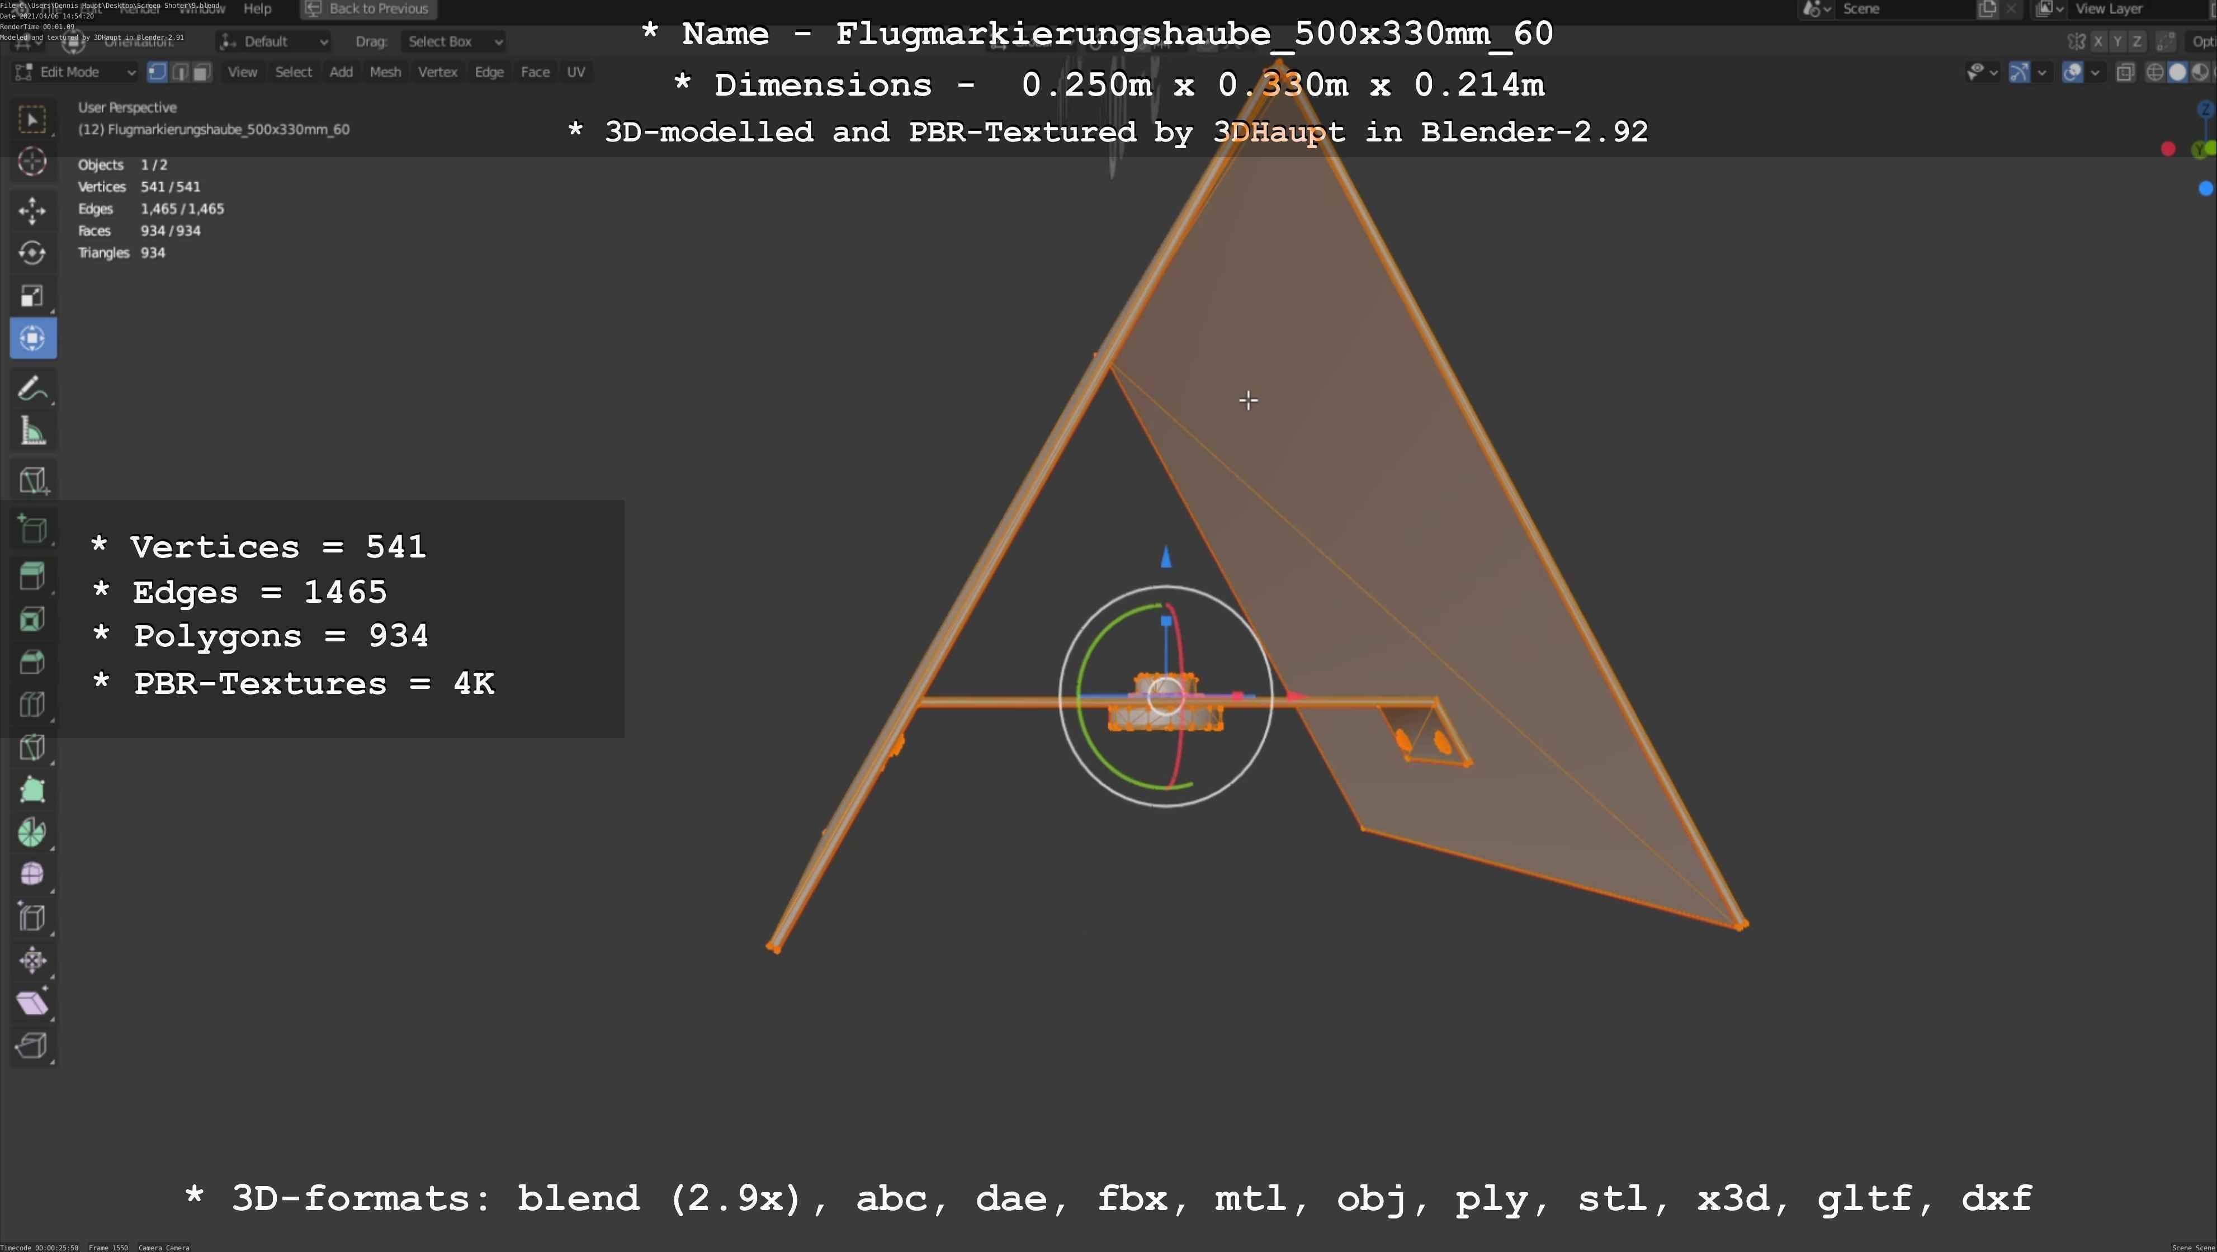The image size is (2217, 1252).
Task: Select the Measure ruler tool
Action: click(32, 431)
